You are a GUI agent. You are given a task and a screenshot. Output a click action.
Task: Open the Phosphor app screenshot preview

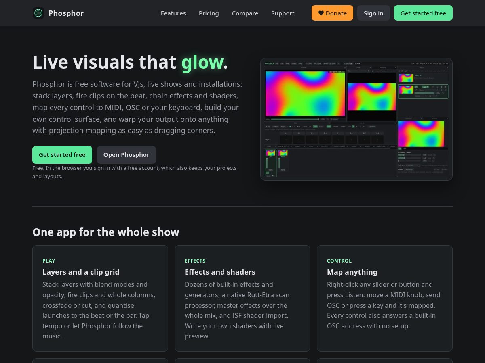(356, 119)
